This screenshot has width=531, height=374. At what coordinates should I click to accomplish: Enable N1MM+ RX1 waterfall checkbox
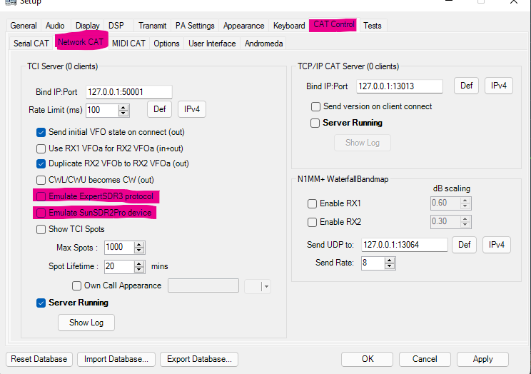pos(312,203)
